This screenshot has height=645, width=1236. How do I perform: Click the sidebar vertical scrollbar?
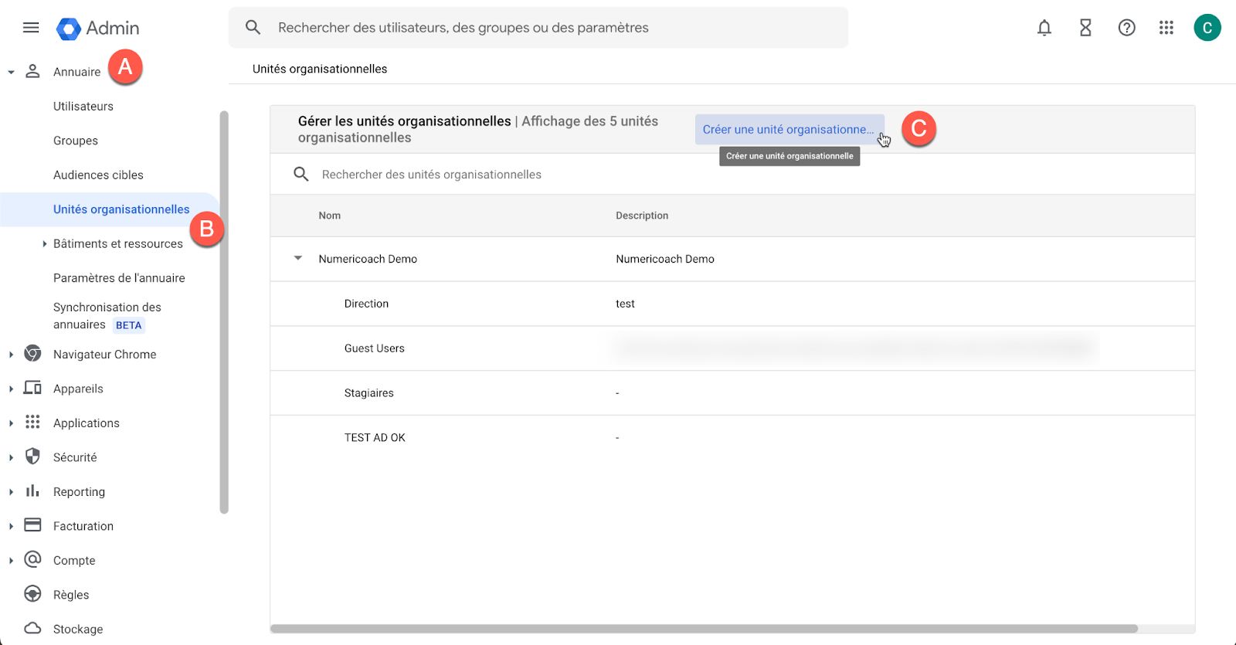pyautogui.click(x=224, y=312)
